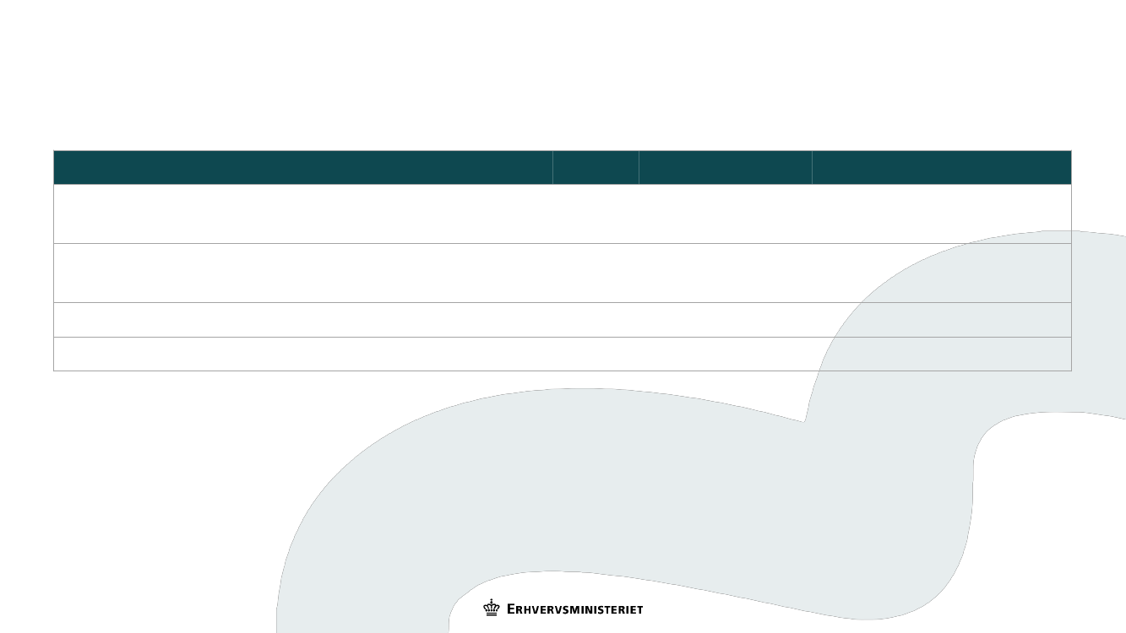The height and width of the screenshot is (633, 1126).
Task: Select the narrowest second table header cell
Action: point(596,167)
